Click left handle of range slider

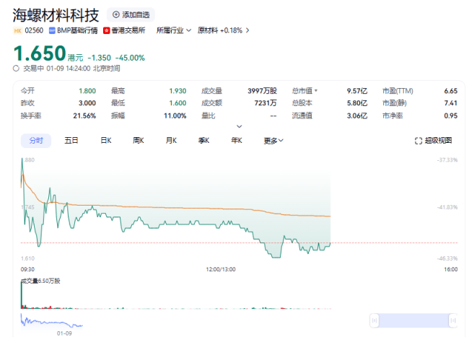pyautogui.click(x=374, y=320)
